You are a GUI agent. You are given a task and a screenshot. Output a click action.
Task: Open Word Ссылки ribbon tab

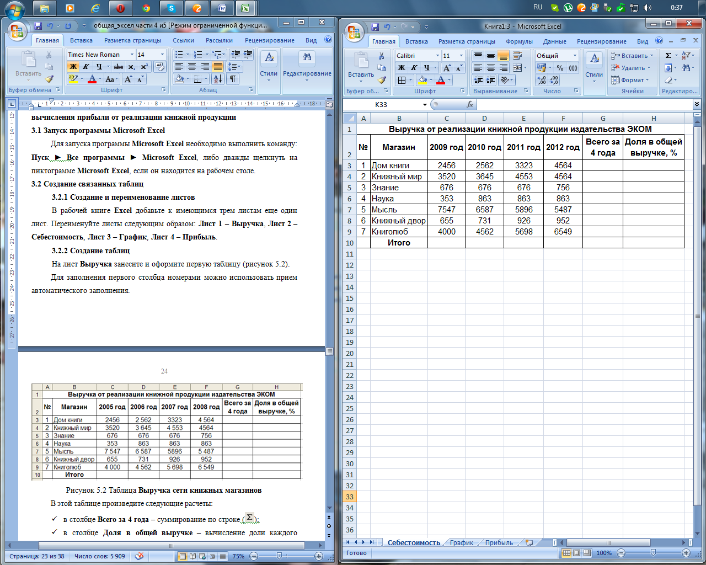(183, 40)
